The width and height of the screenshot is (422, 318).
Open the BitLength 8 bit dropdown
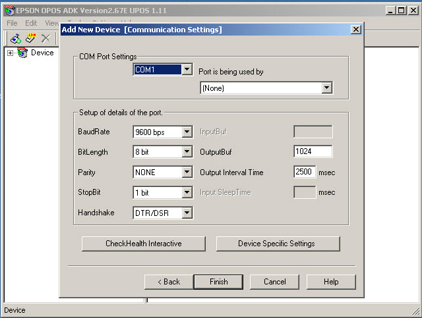[x=187, y=152]
